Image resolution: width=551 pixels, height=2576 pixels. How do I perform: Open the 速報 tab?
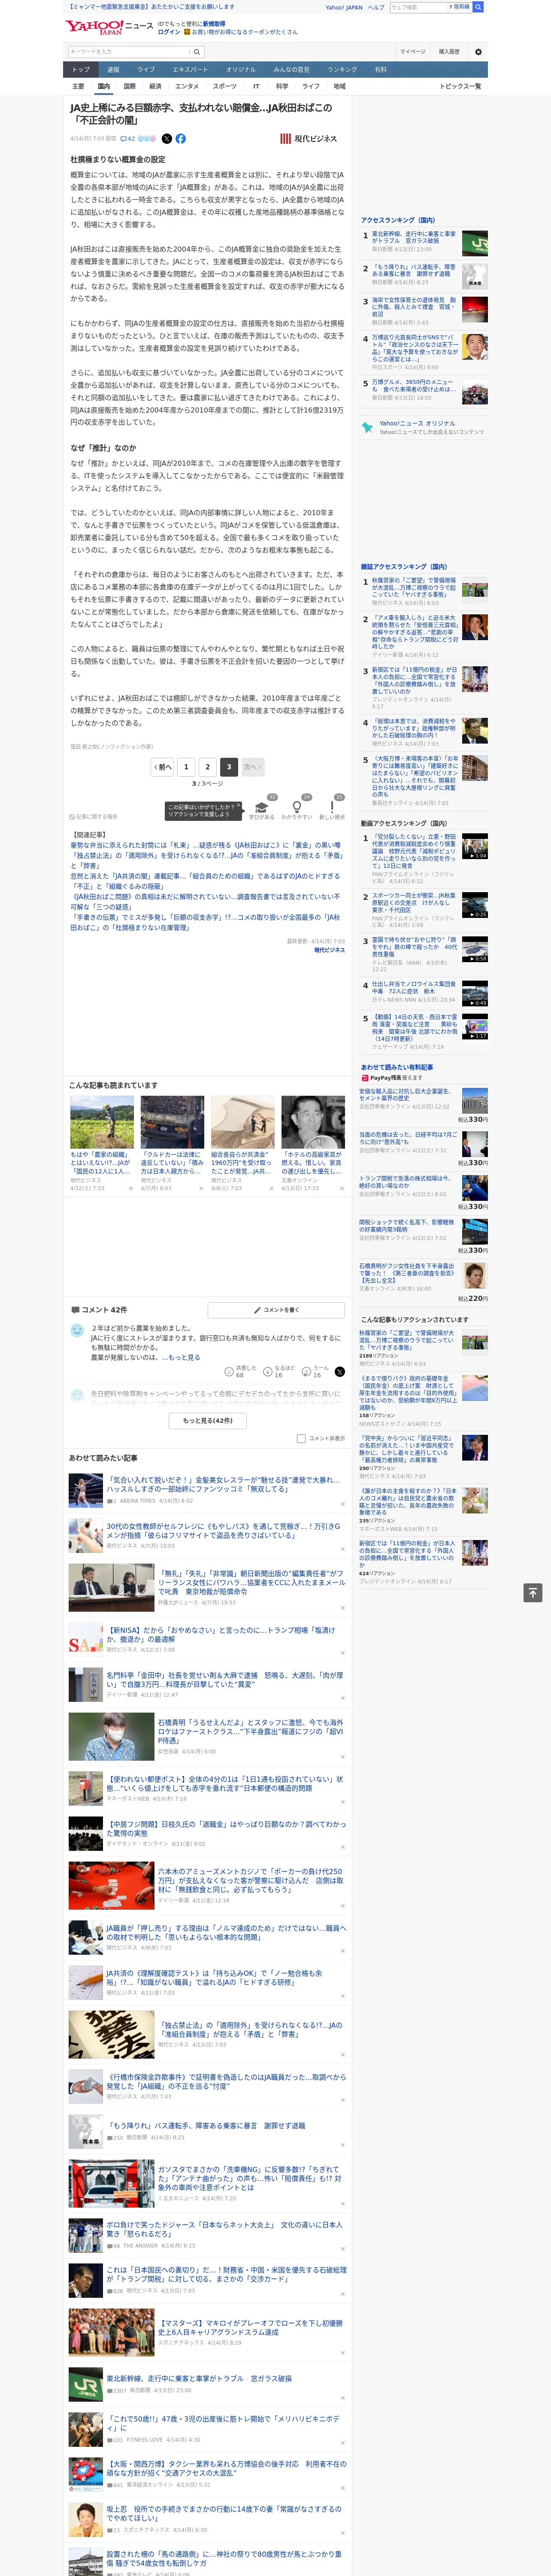113,70
